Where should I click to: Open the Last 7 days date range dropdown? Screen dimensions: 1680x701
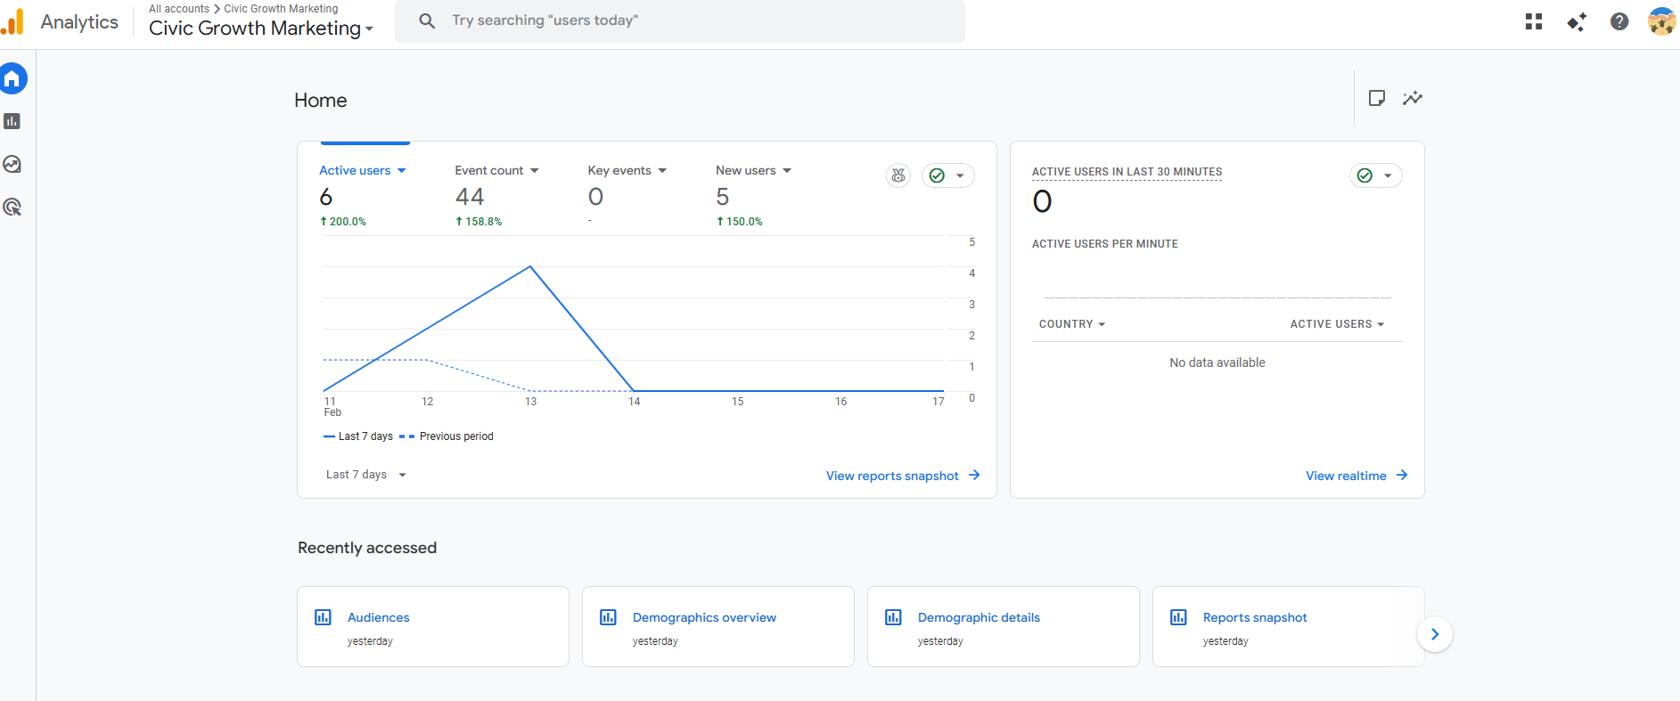pos(366,475)
